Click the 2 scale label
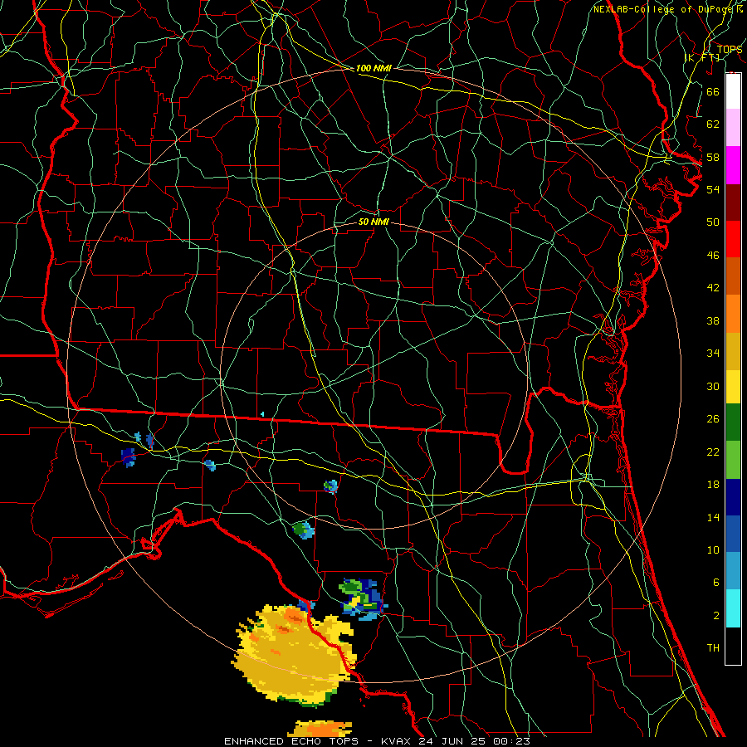Screen dimensions: 747x747 click(716, 616)
